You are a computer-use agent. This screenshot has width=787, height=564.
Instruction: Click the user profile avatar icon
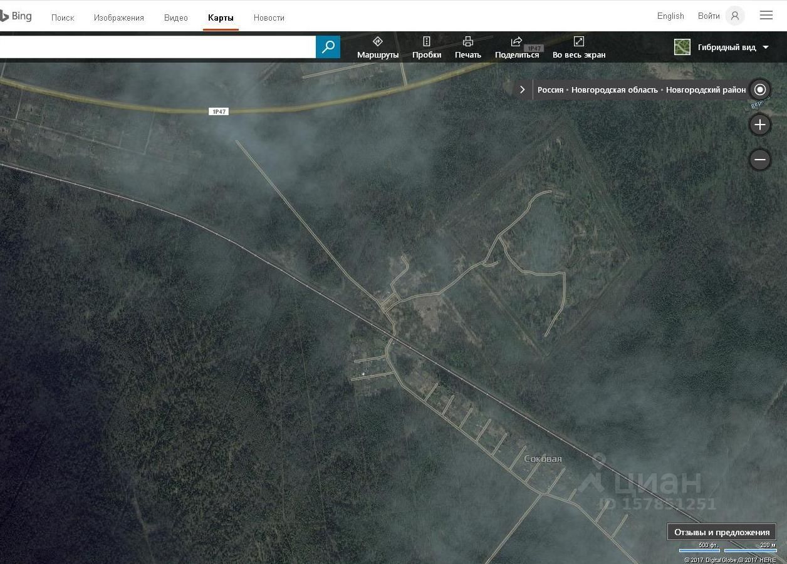[x=735, y=16]
